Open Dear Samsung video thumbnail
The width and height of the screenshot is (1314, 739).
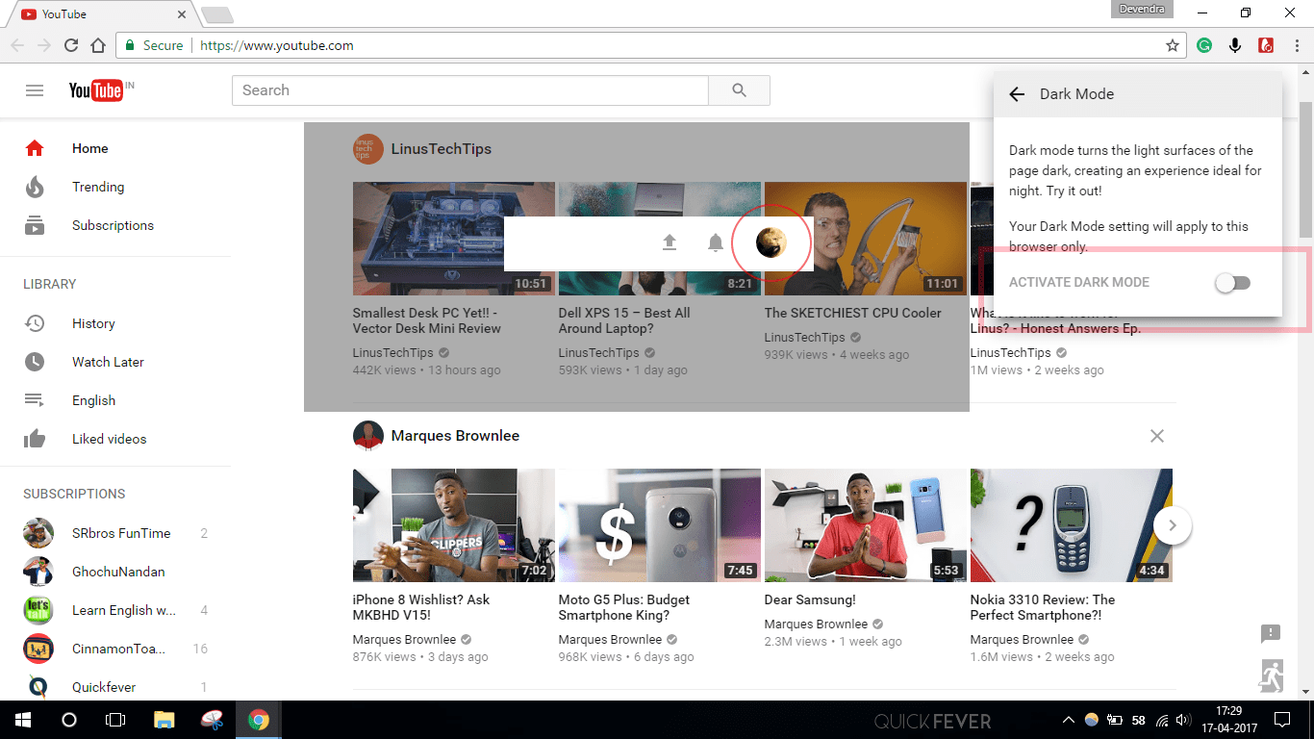tap(866, 525)
